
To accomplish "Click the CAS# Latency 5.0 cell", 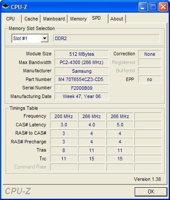I will point(120,125).
